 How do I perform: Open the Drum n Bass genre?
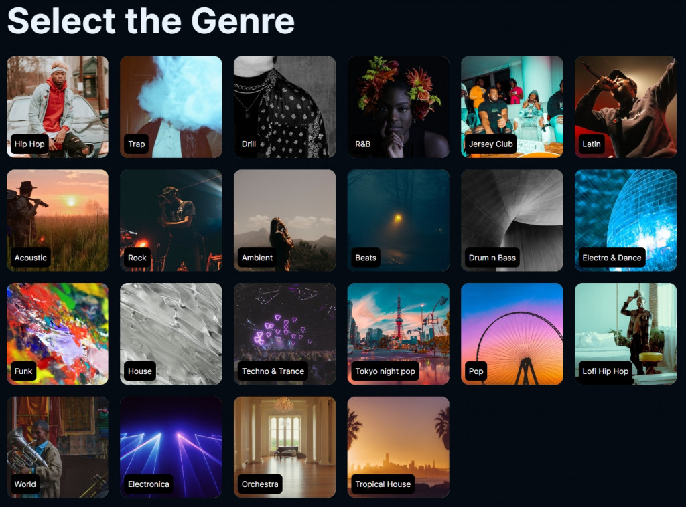[x=512, y=220]
